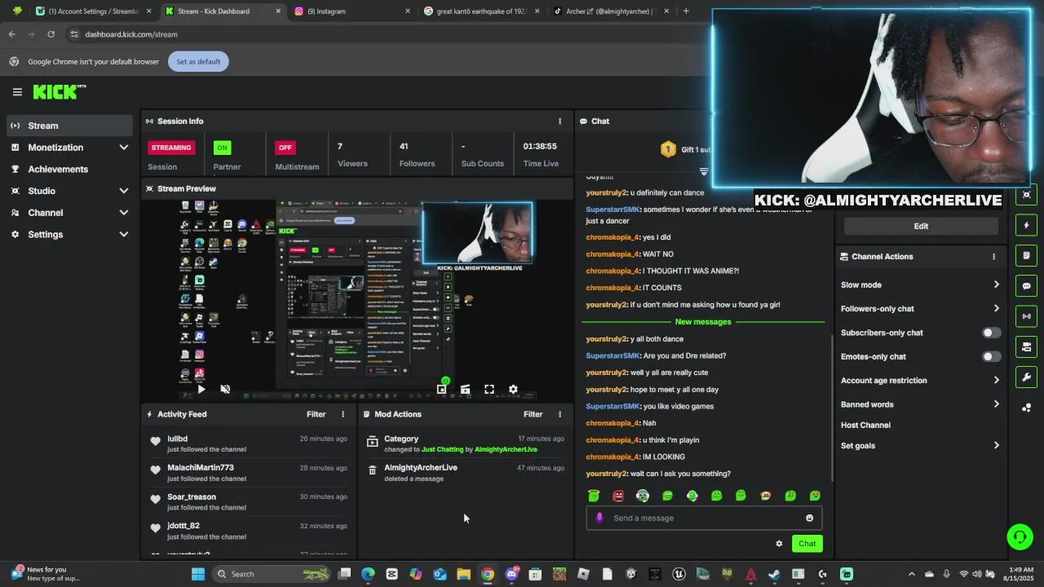Open Activity Feed Filter
1044x587 pixels.
click(316, 414)
